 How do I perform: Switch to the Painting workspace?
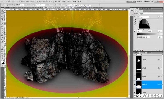147,2
